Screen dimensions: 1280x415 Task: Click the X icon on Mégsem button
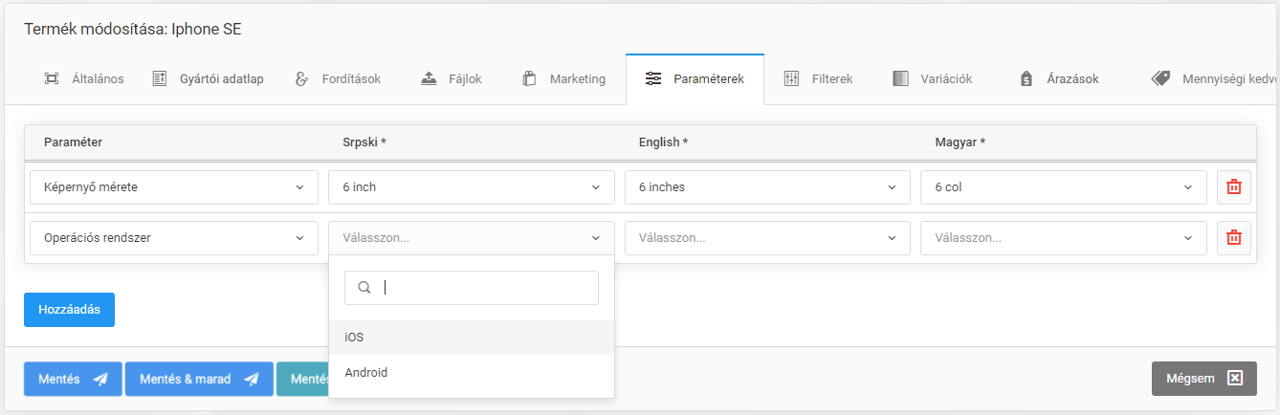(1234, 379)
